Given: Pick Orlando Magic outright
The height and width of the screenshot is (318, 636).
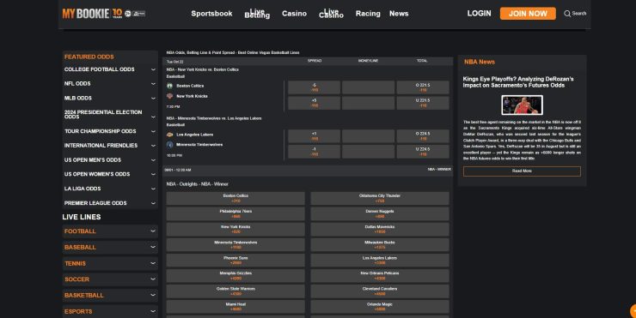Looking at the screenshot, I should (380, 307).
